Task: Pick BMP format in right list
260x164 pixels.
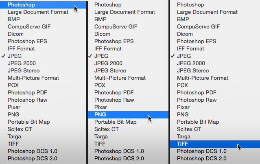Action: [x=215, y=20]
